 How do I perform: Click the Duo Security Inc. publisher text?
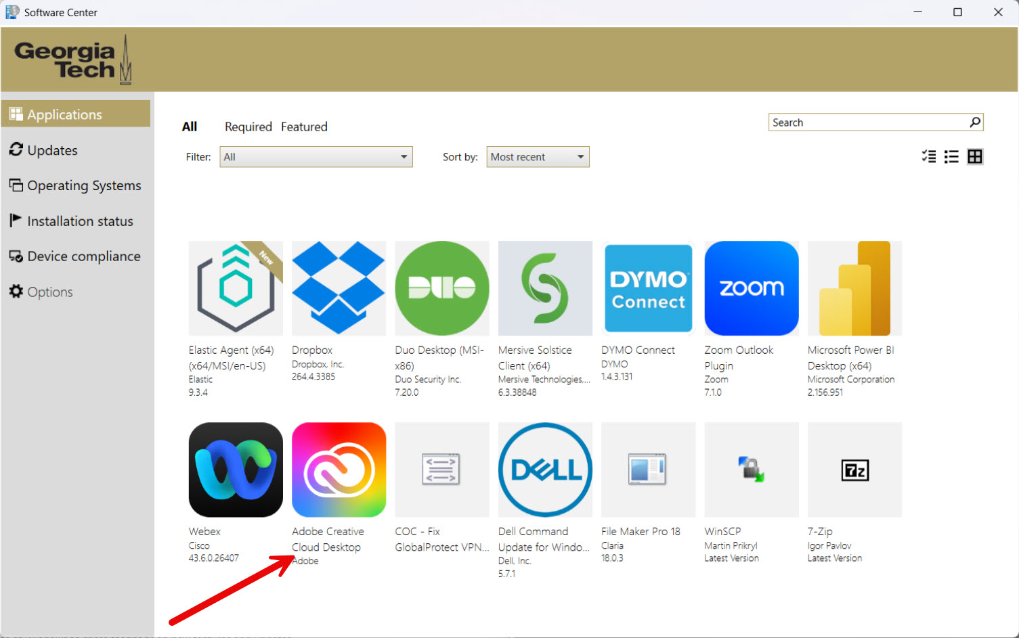coord(428,380)
